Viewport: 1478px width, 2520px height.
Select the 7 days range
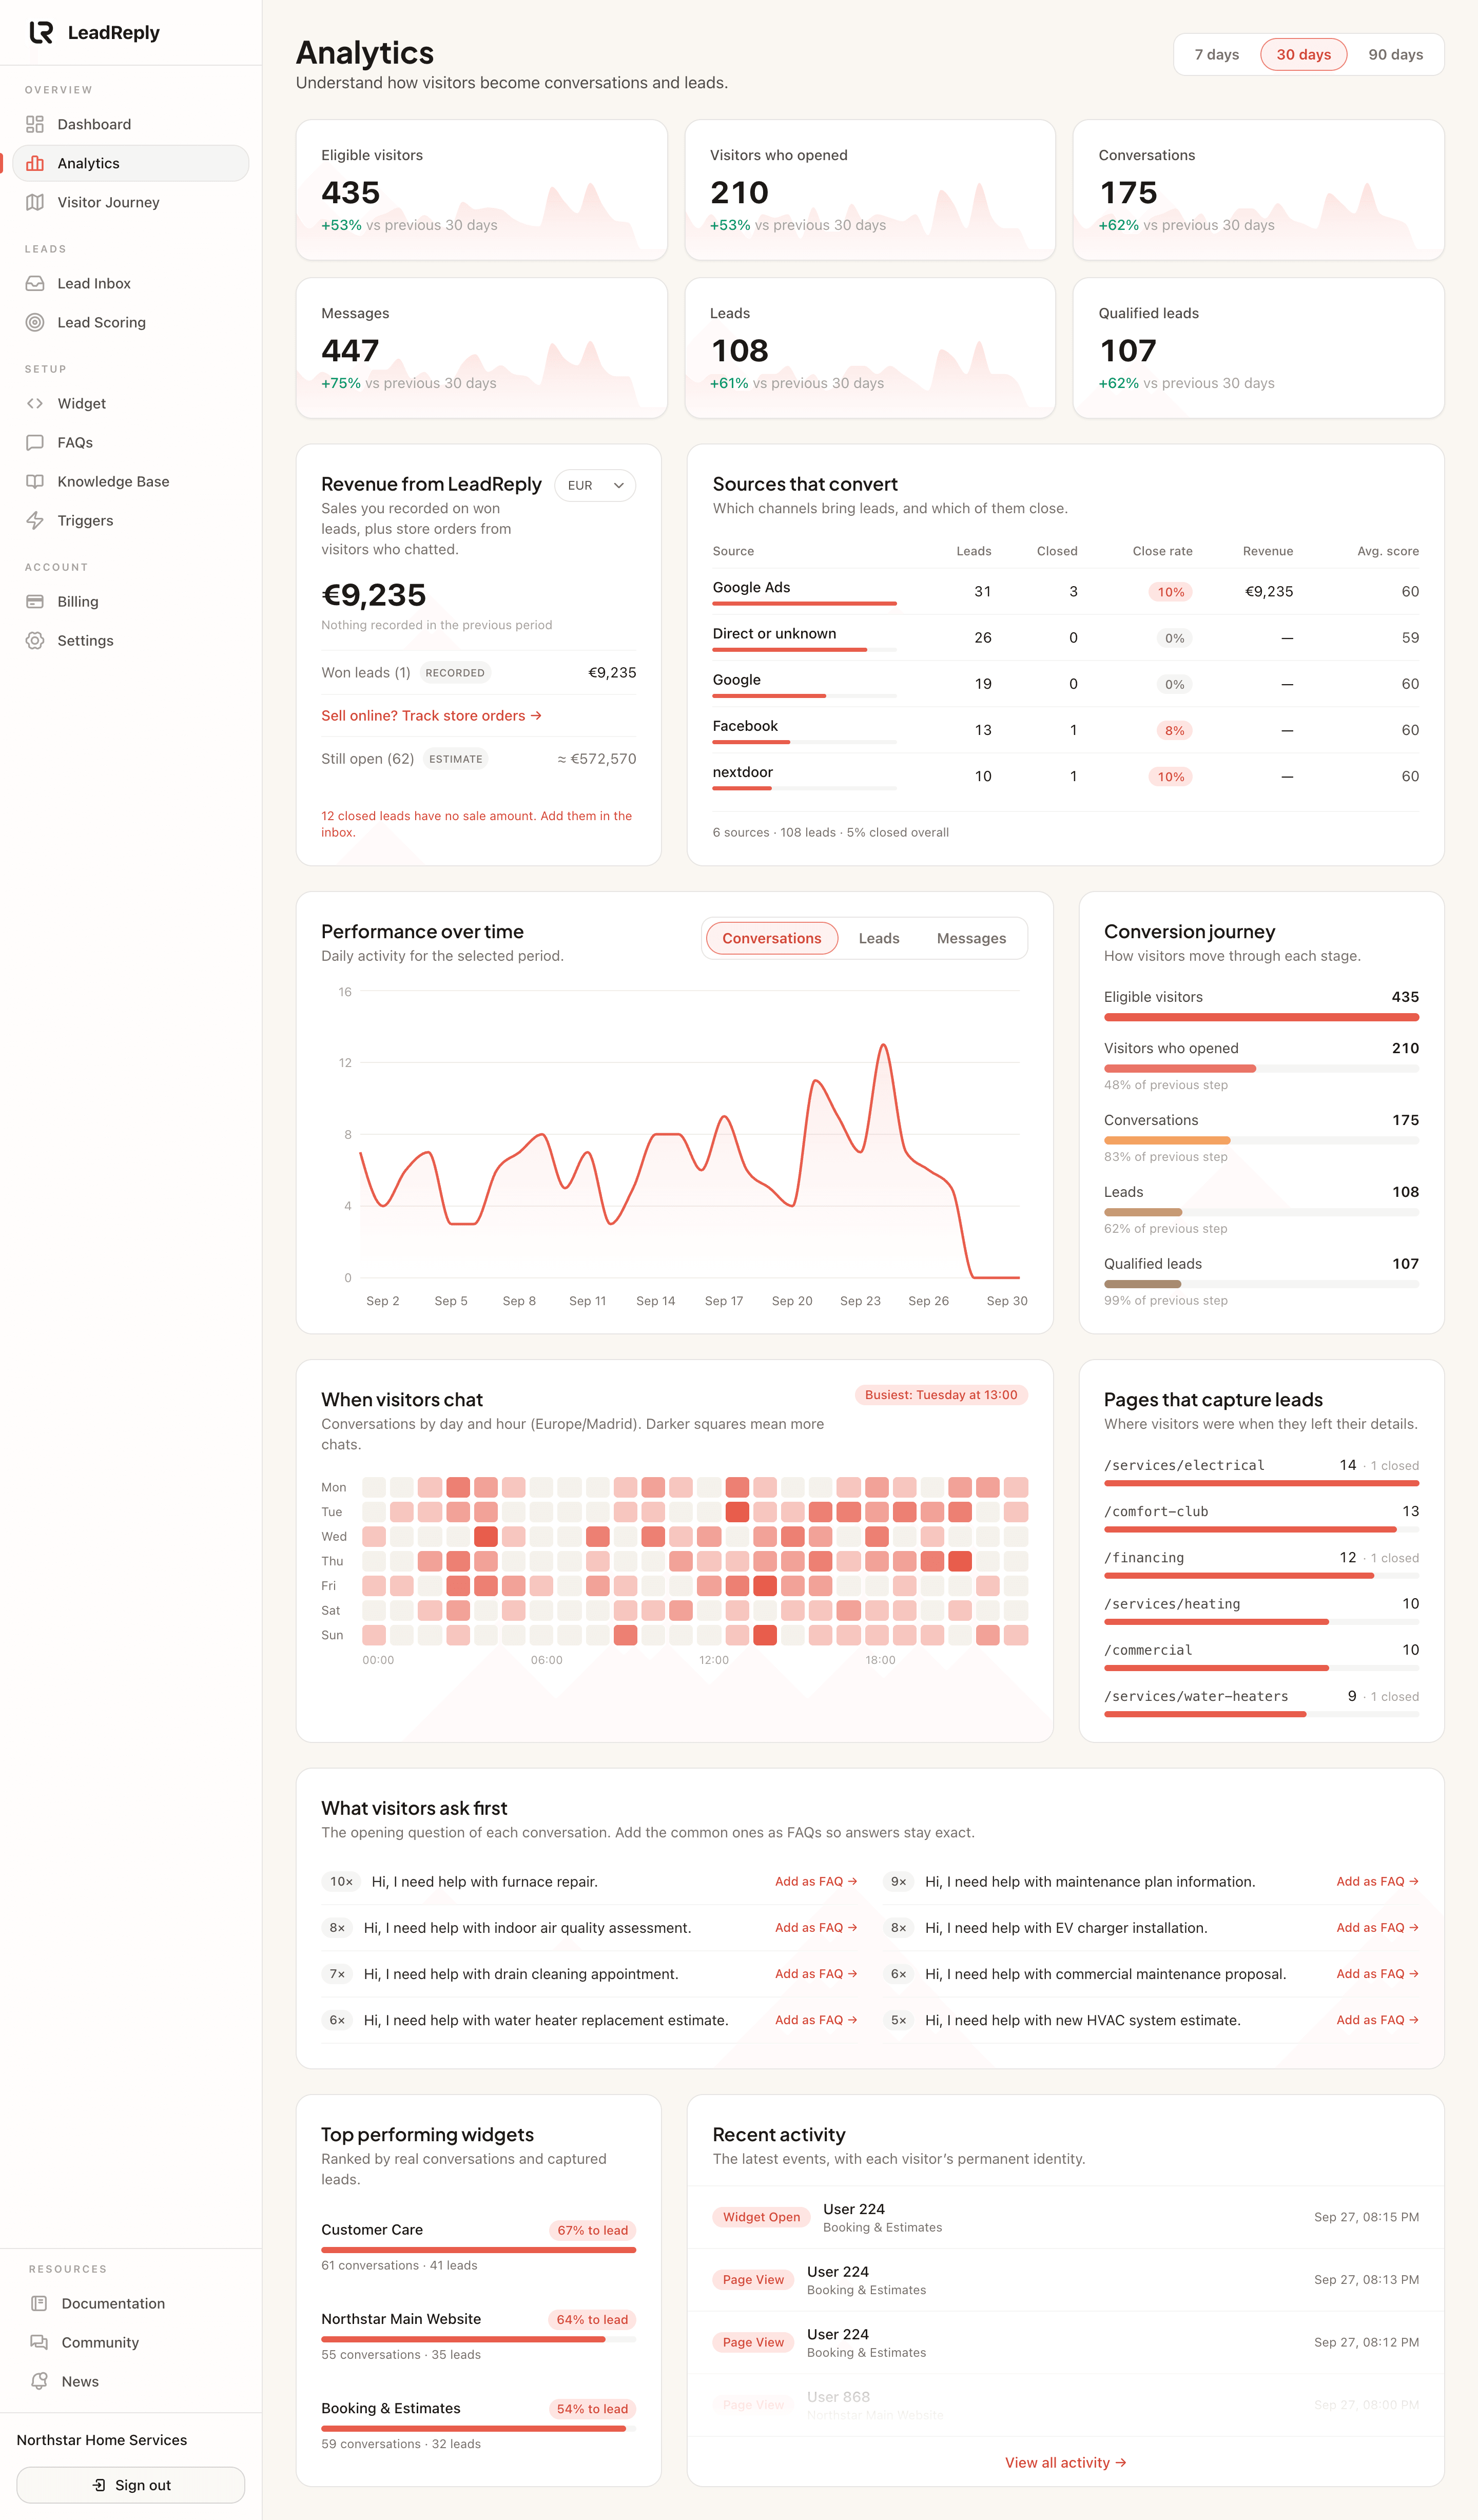pyautogui.click(x=1216, y=54)
